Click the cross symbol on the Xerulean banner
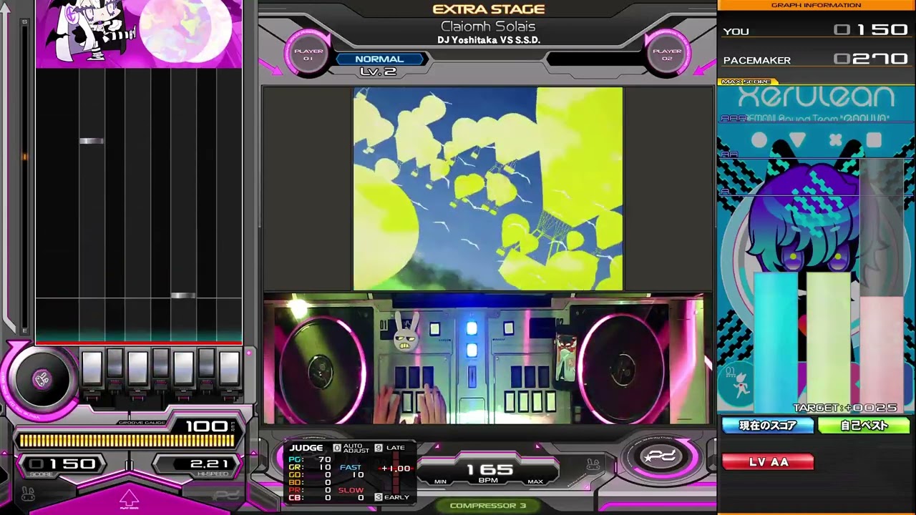The height and width of the screenshot is (515, 916). (x=835, y=140)
